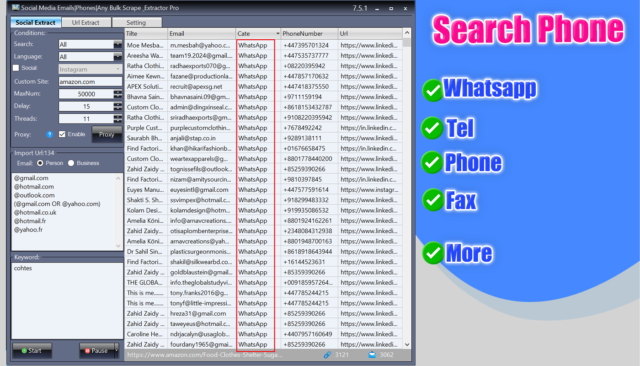This screenshot has width=640, height=366.
Task: Start the extraction with the Start button
Action: tap(32, 350)
